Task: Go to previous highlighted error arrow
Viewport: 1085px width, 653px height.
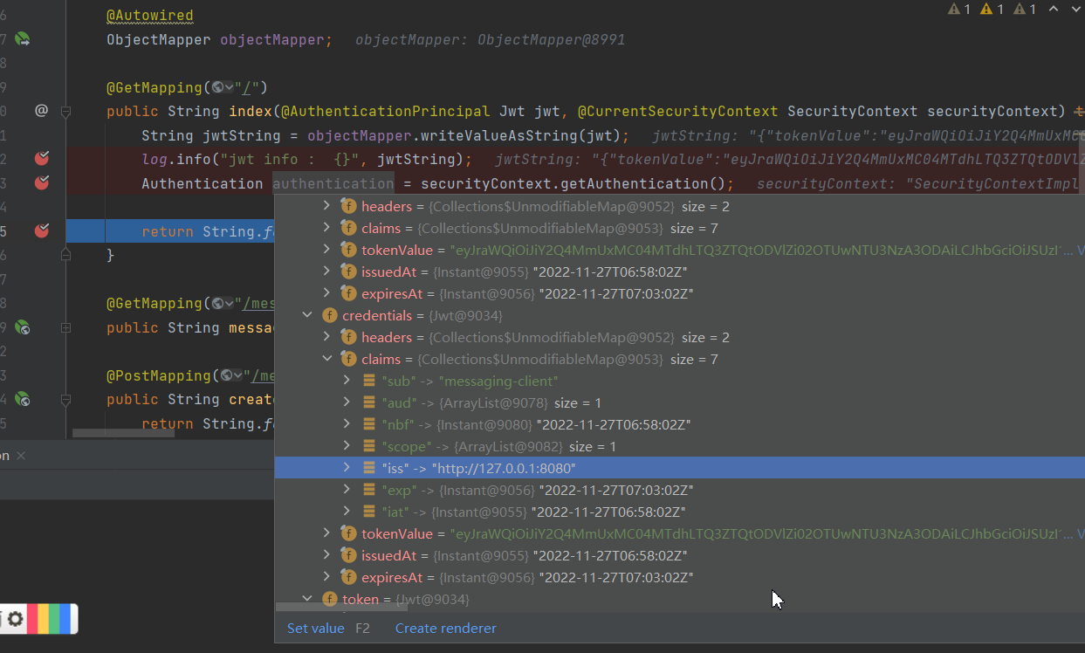Action: [1053, 9]
